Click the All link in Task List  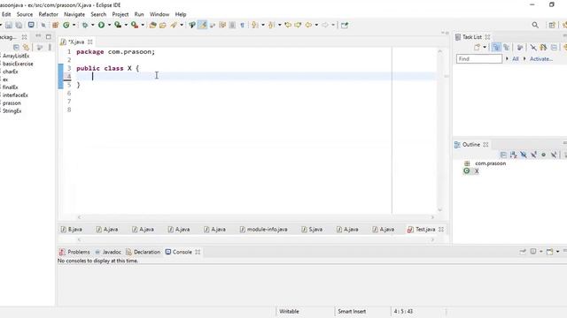coord(516,59)
